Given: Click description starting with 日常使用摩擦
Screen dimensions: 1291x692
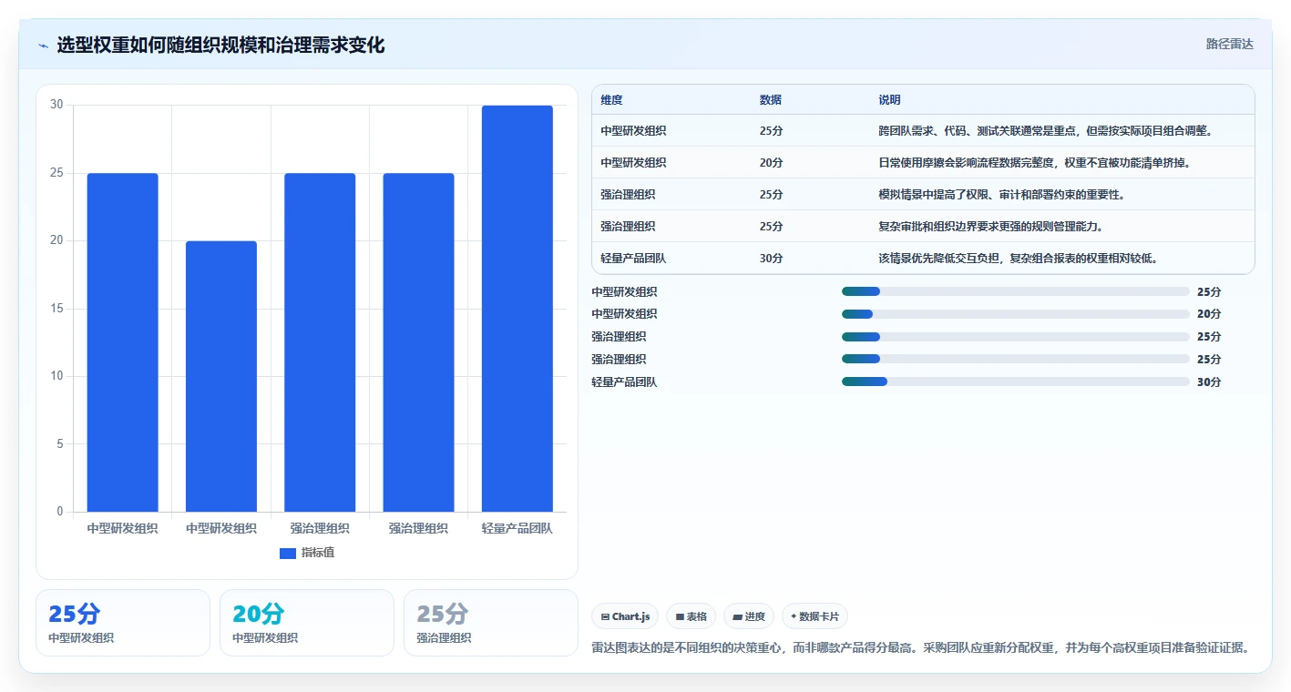Looking at the screenshot, I should [x=1035, y=163].
